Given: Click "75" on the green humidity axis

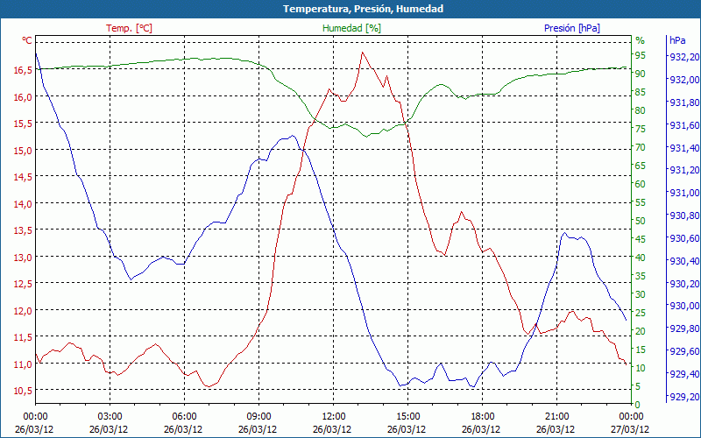Looking at the screenshot, I should click(641, 129).
